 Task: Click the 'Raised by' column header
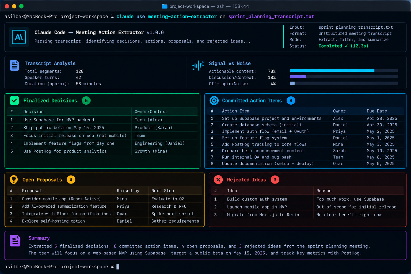click(x=128, y=191)
